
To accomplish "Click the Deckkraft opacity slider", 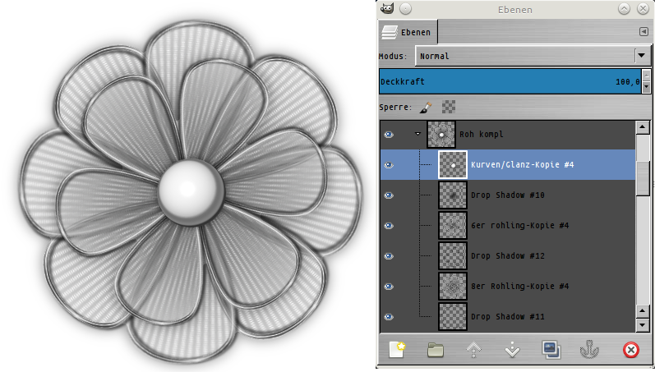I will click(510, 82).
